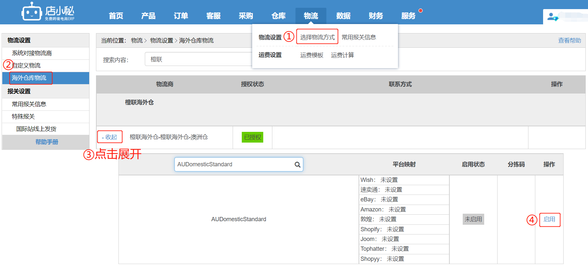
Task: Click the 分拣码 column header
Action: pos(516,165)
